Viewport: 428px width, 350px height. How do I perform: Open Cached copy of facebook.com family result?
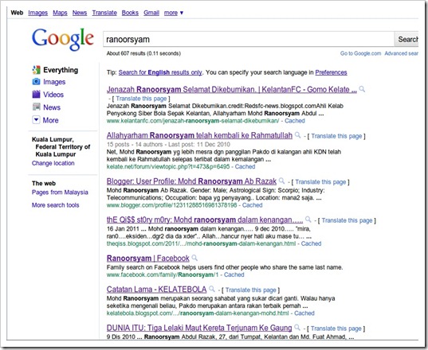pos(234,274)
